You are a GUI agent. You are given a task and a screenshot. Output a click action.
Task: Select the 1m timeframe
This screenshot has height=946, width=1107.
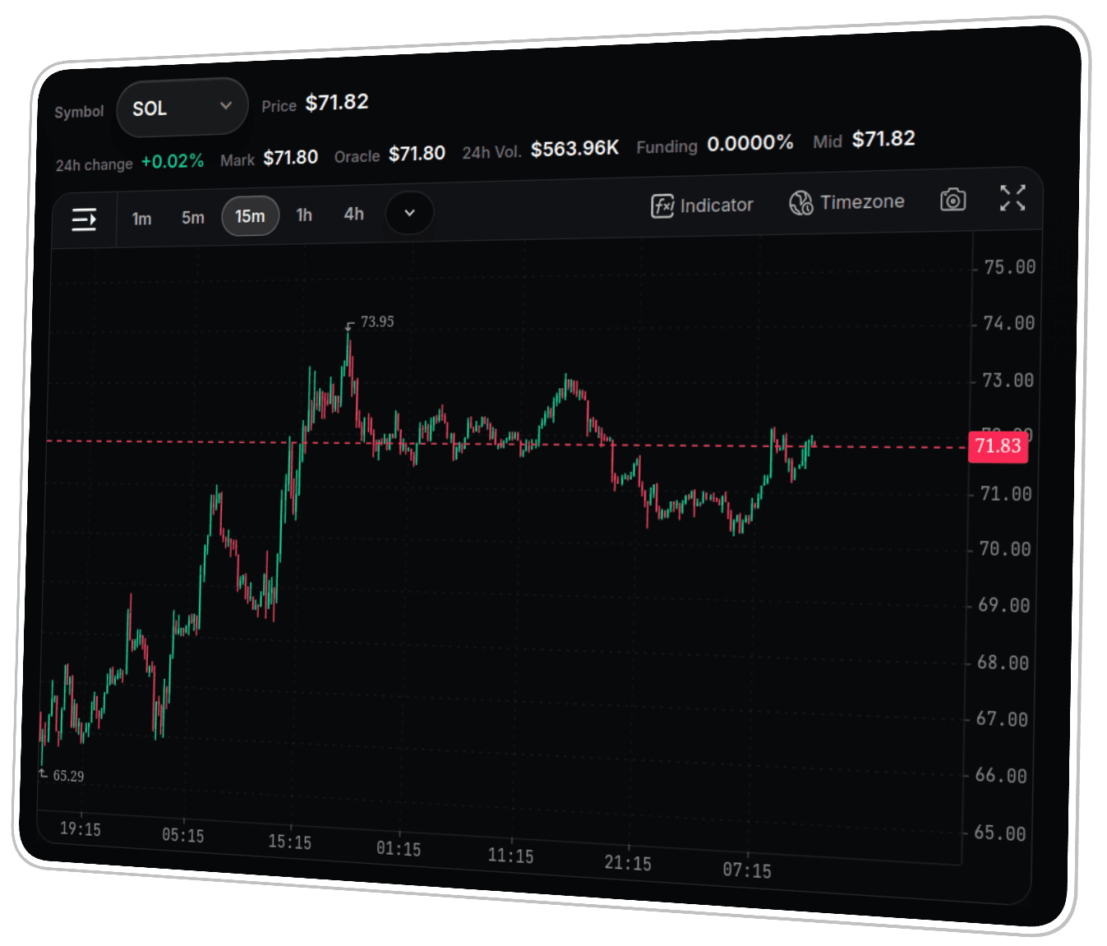click(x=141, y=219)
